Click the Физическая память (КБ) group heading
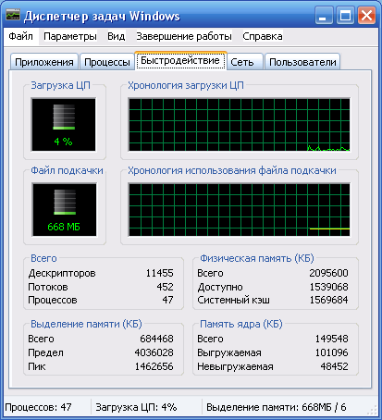382x420 pixels. (257, 258)
